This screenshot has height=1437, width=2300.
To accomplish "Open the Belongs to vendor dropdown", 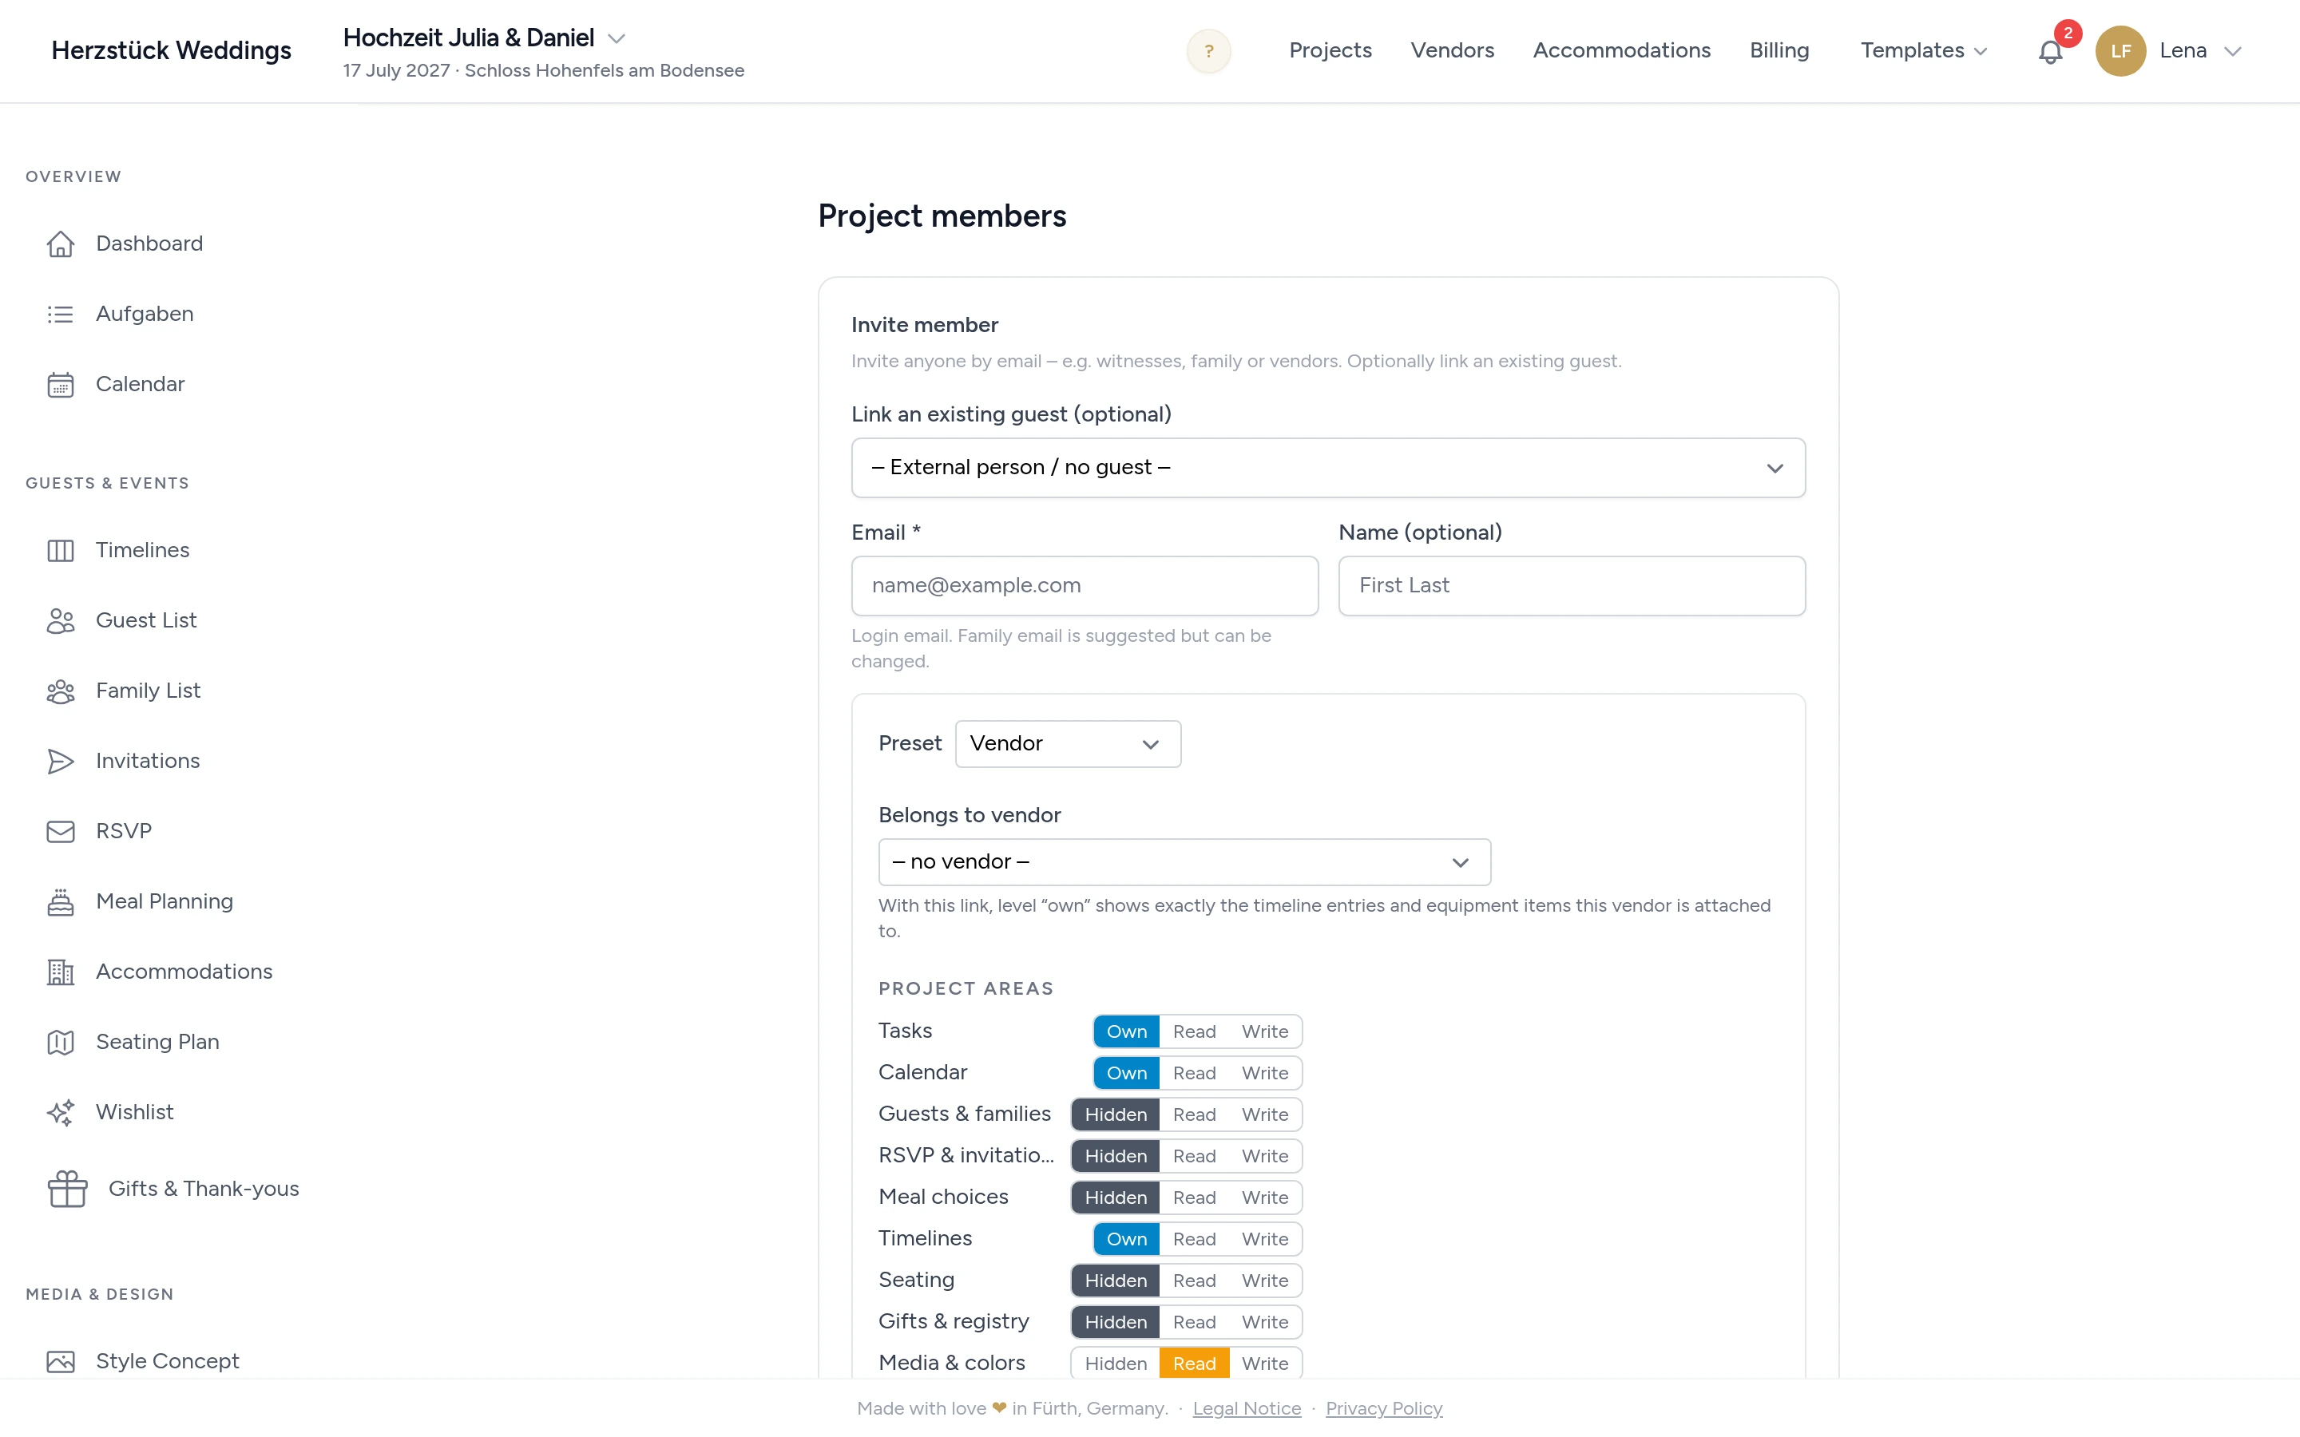I will (x=1184, y=862).
